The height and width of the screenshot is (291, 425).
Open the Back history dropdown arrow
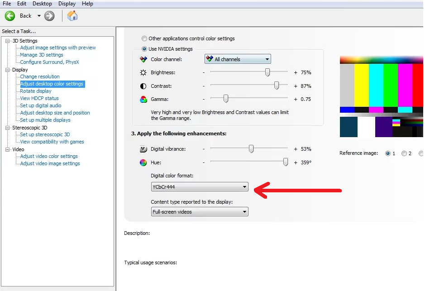(x=39, y=16)
